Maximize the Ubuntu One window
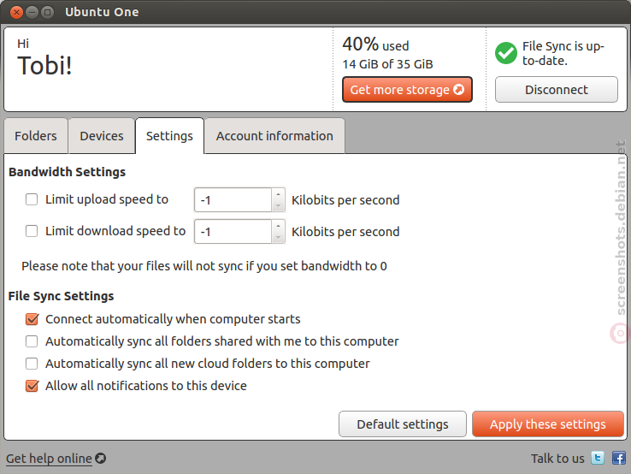 tap(48, 13)
